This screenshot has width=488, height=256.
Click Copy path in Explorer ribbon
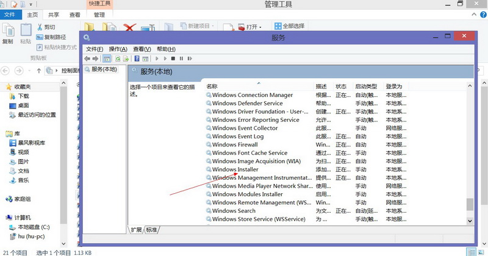[51, 37]
